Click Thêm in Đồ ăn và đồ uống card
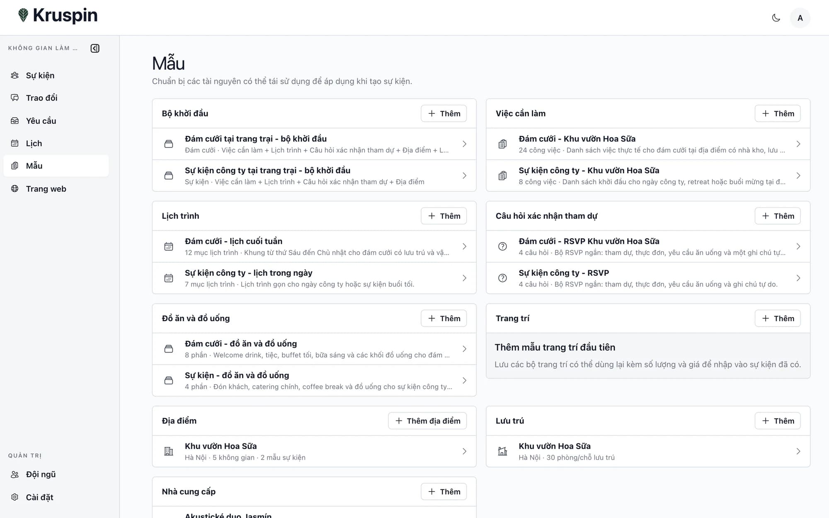This screenshot has height=518, width=829. 444,318
